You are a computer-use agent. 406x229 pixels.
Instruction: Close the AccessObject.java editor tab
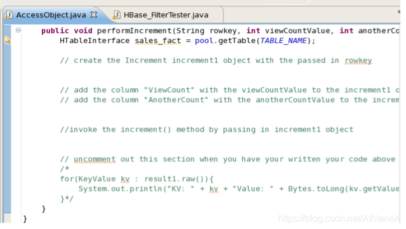[94, 14]
